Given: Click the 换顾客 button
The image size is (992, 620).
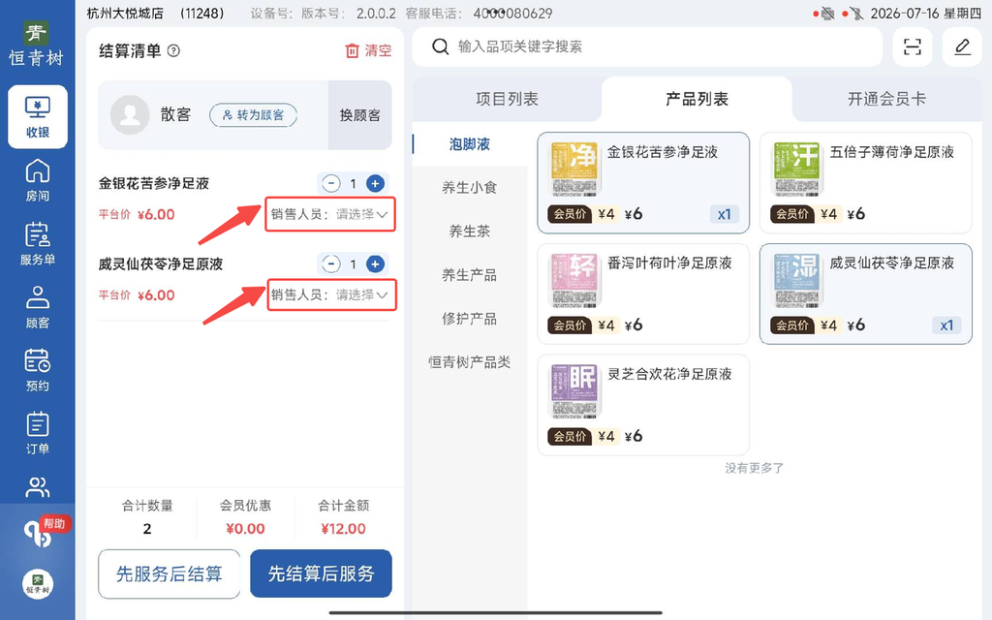Looking at the screenshot, I should (360, 115).
